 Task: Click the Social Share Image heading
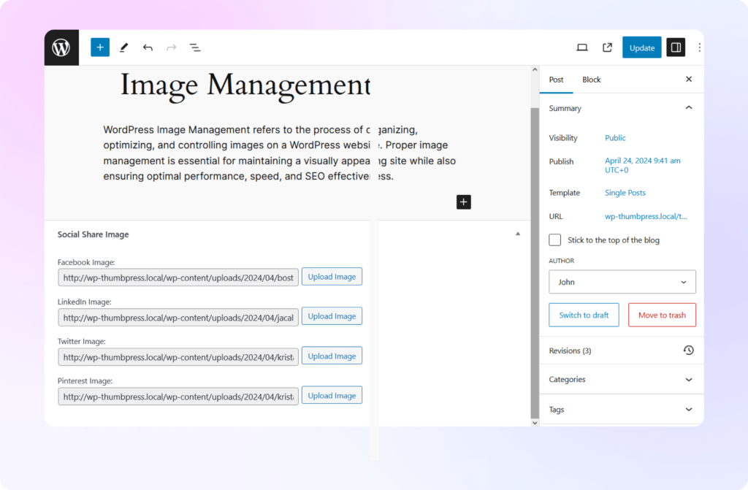93,234
